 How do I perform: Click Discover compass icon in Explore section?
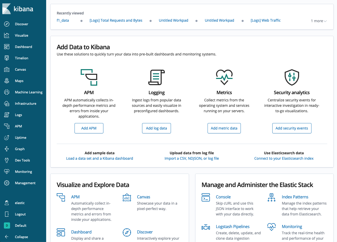[x=127, y=232]
